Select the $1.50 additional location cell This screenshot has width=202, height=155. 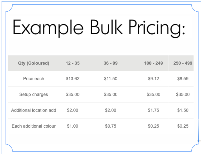click(x=183, y=110)
